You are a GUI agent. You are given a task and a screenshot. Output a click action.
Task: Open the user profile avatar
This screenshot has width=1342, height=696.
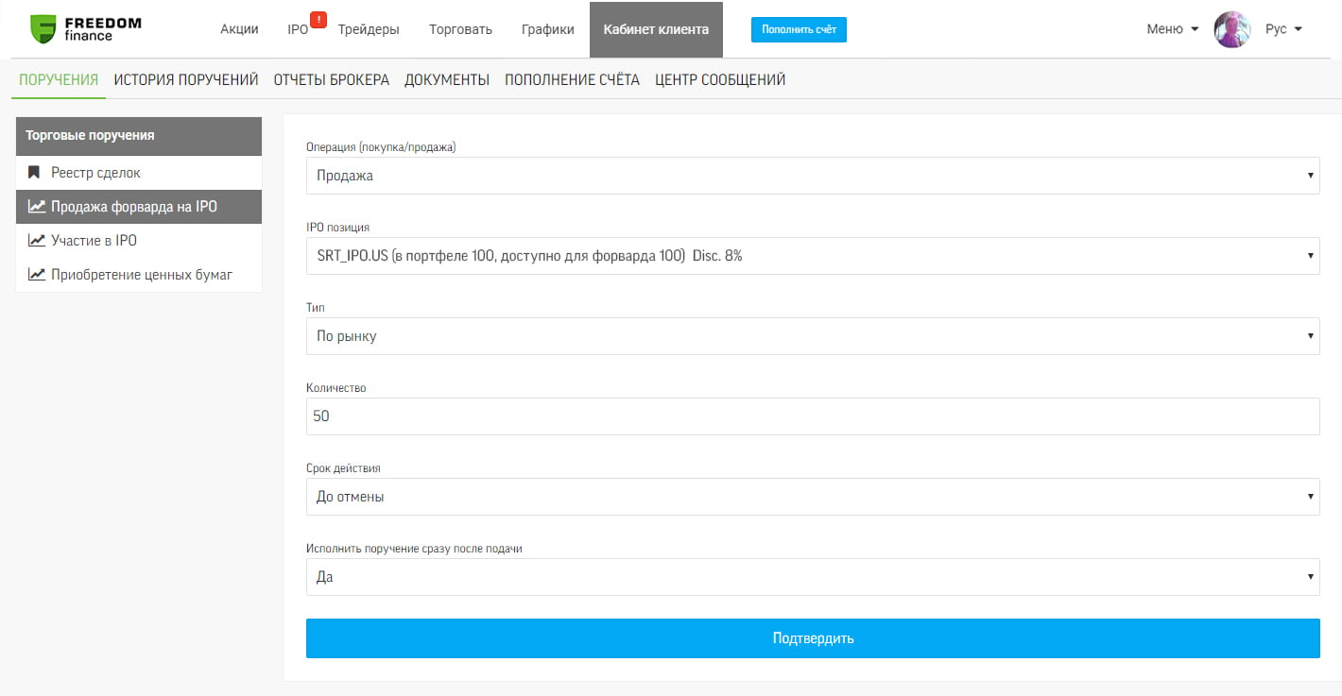(1231, 29)
